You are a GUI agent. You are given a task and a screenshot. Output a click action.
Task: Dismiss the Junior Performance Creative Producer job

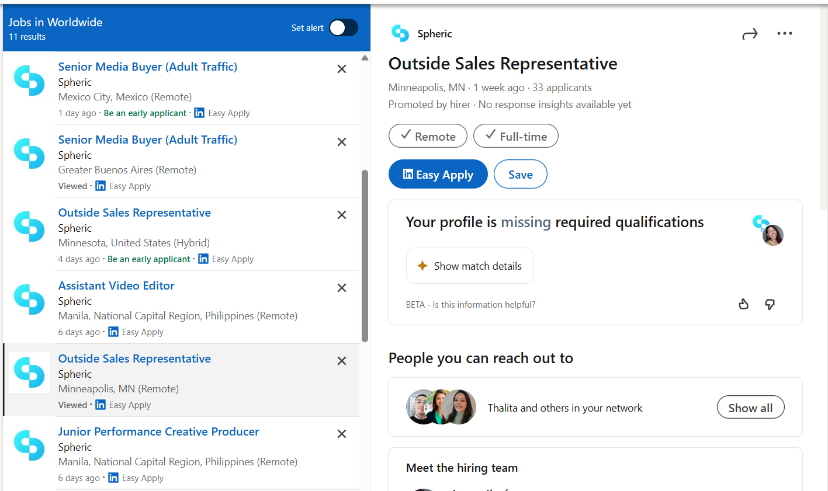pos(342,434)
